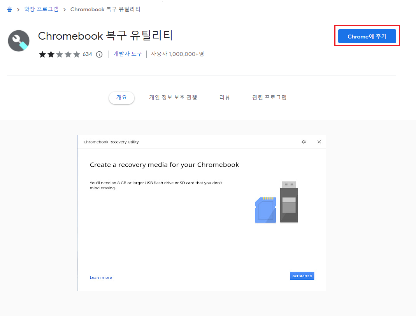Image resolution: width=416 pixels, height=316 pixels.
Task: Click the Chromebook 복구 유틸리티 page title
Action: 105,36
